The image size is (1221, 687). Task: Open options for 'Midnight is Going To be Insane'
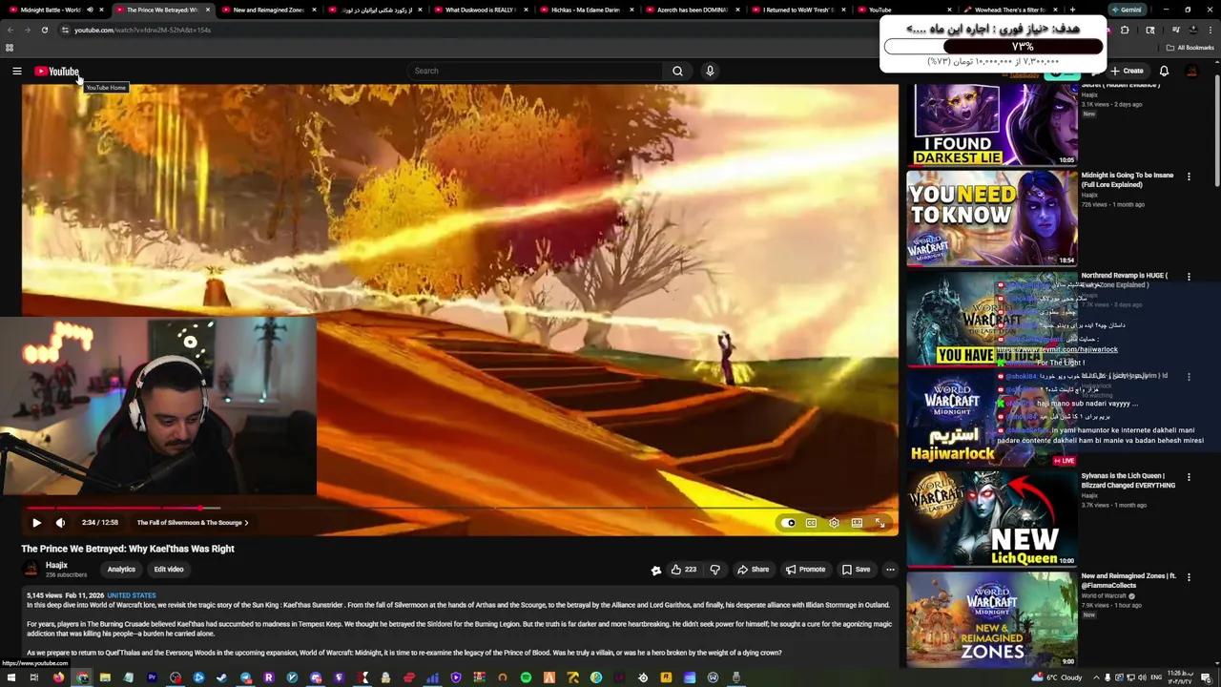[1189, 177]
